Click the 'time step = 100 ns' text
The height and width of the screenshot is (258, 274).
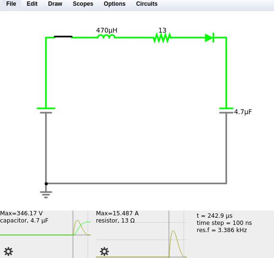tap(224, 223)
